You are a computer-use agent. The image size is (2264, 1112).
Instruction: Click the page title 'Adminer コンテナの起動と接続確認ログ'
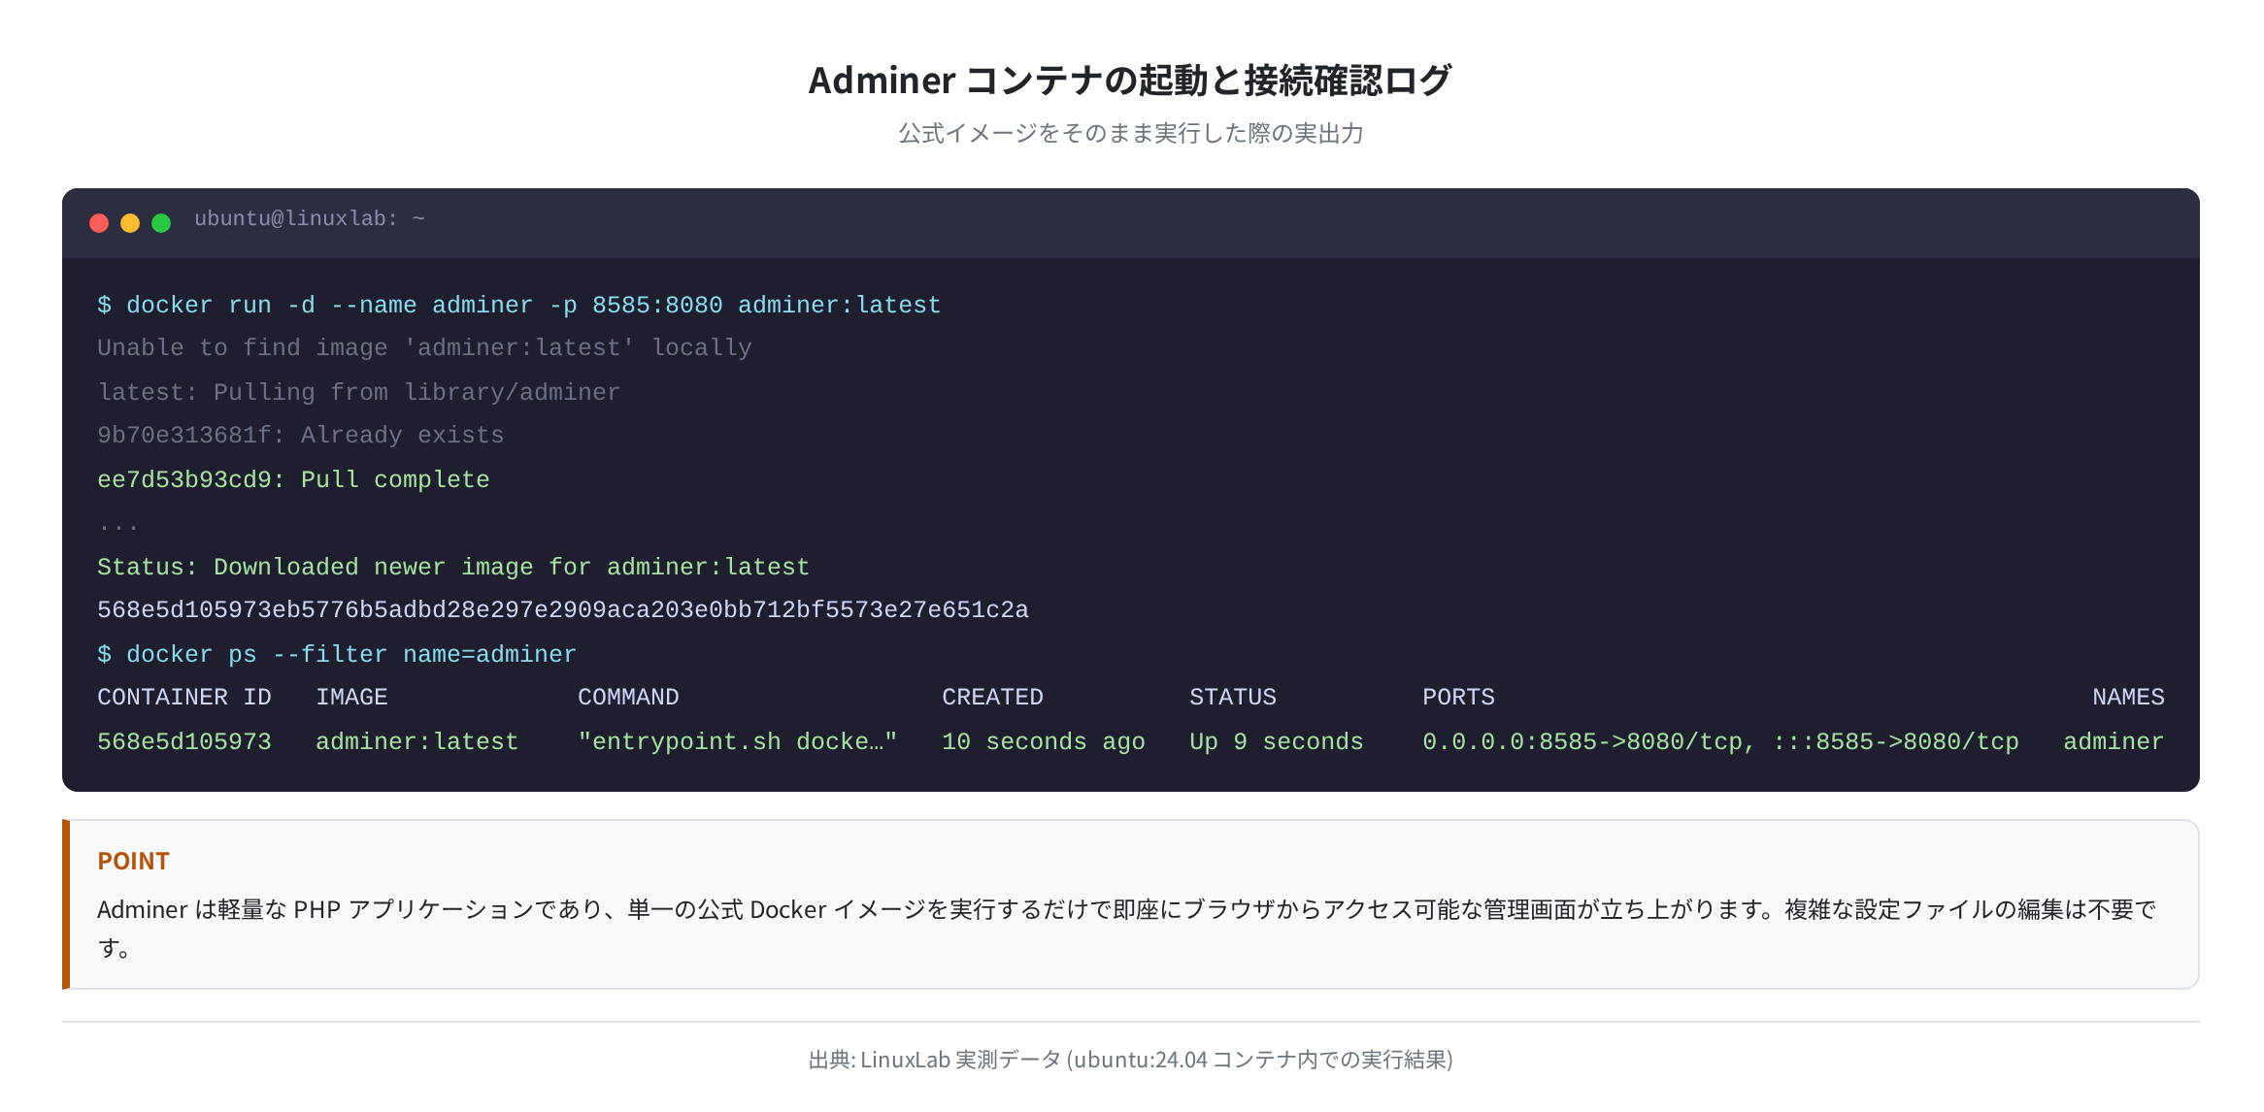[x=1131, y=80]
